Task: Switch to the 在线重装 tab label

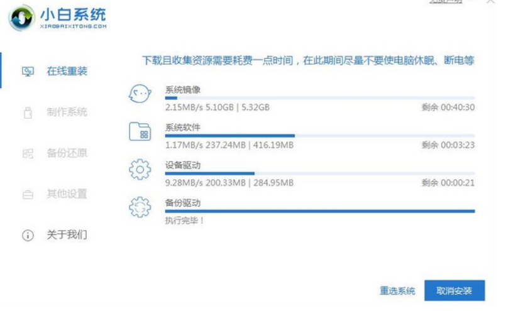Action: pos(67,71)
